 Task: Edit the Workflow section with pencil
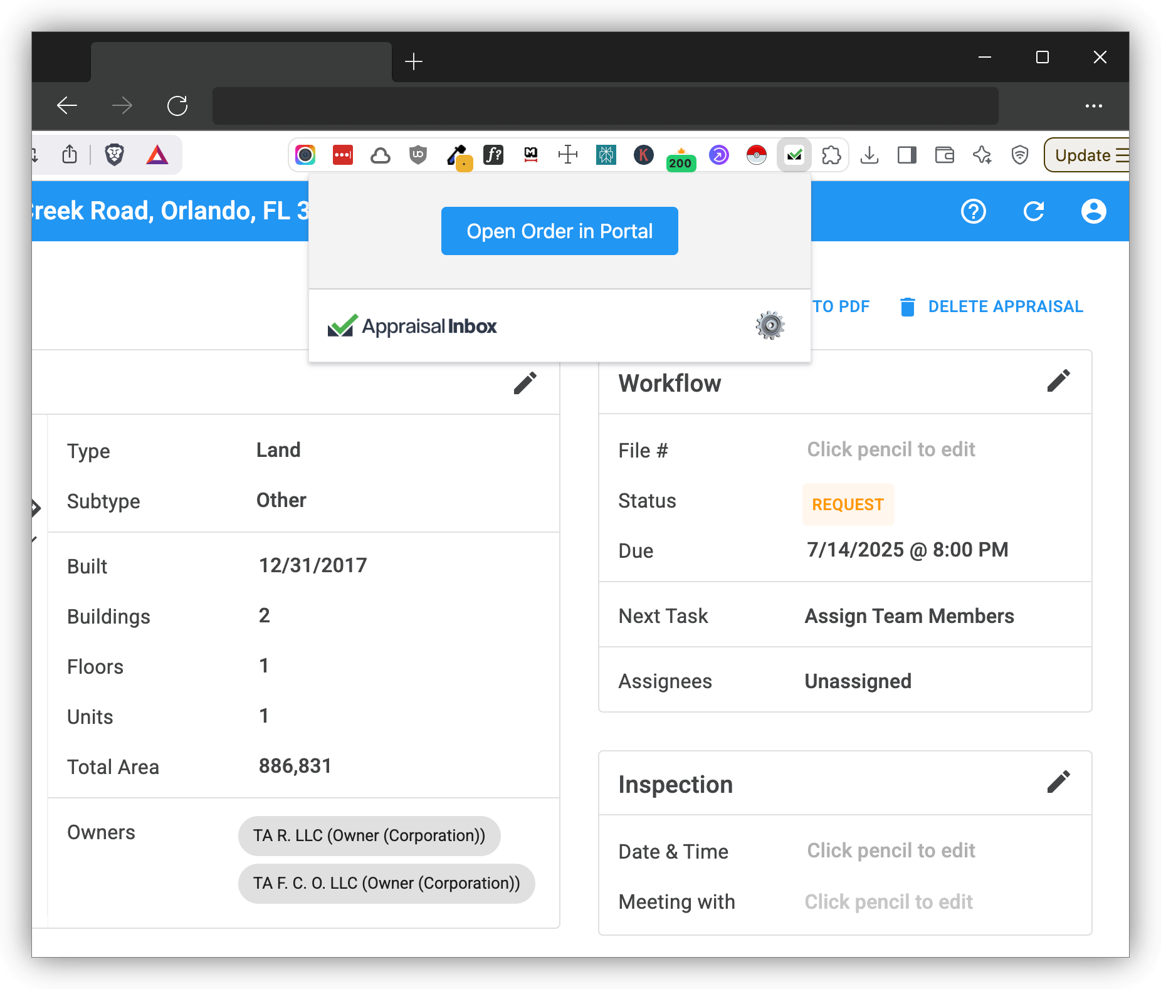(1058, 381)
